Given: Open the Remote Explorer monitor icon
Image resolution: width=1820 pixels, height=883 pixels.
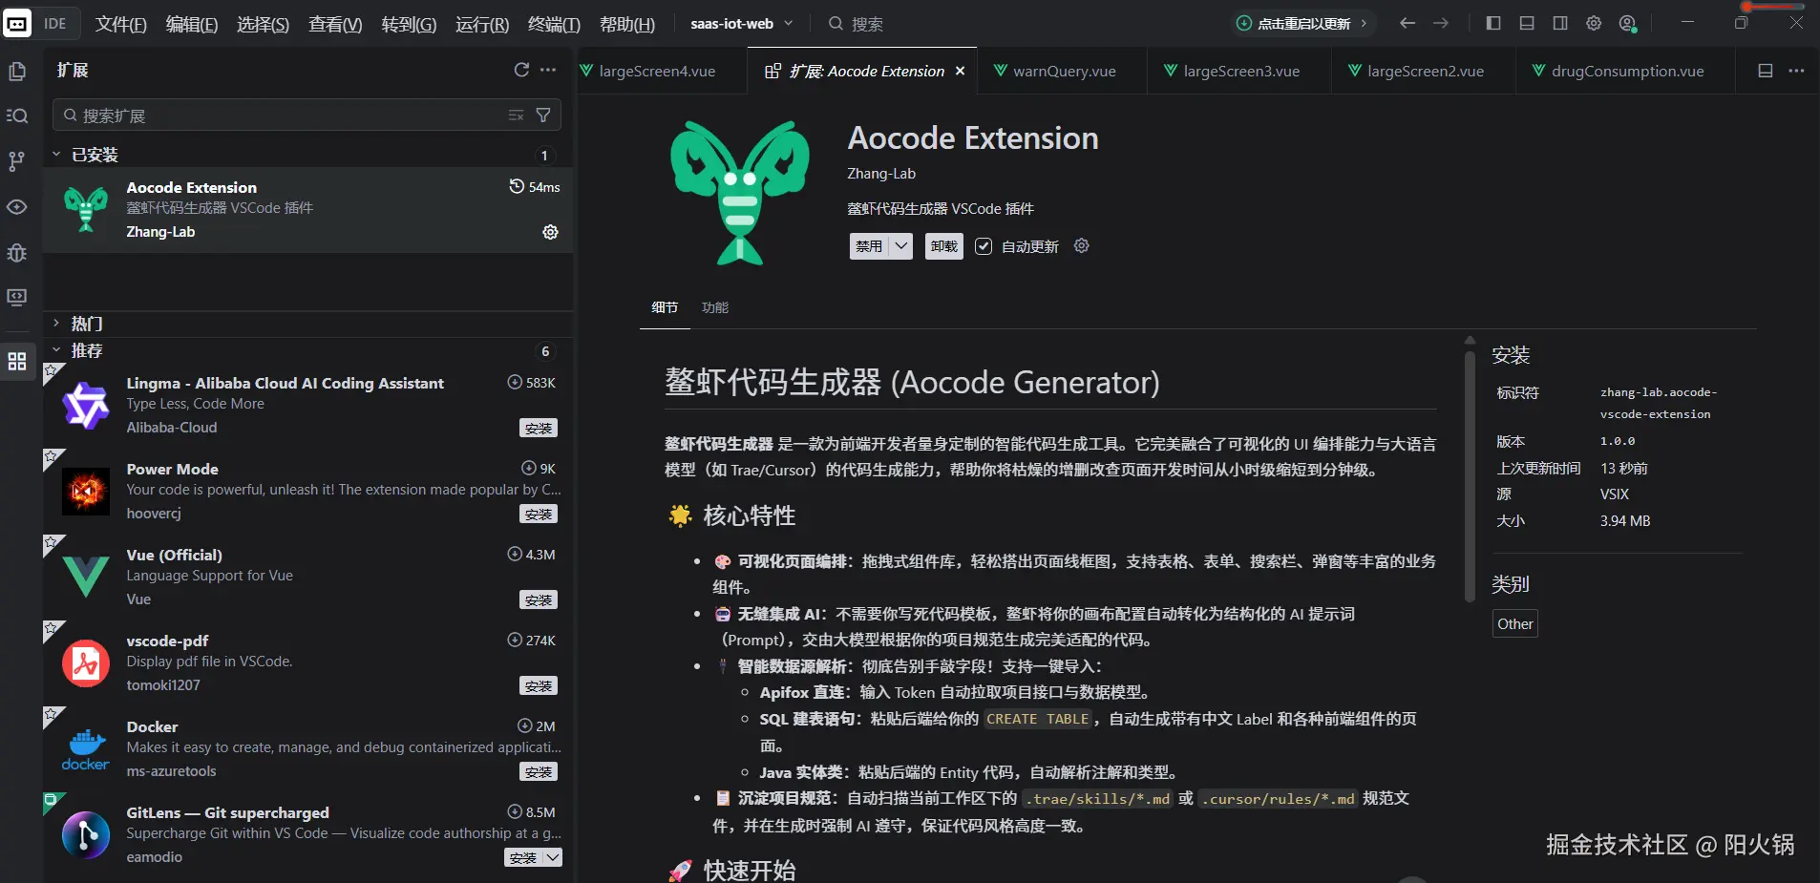Looking at the screenshot, I should pos(17,298).
